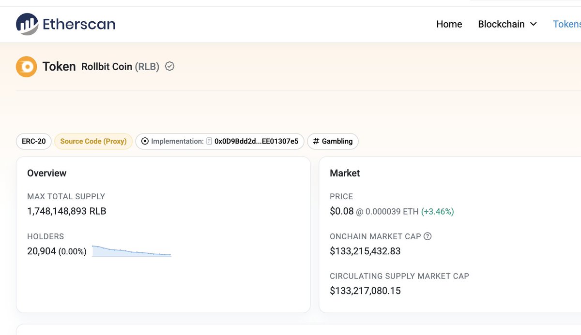Click the Etherscan logo
The height and width of the screenshot is (335, 581).
[65, 24]
